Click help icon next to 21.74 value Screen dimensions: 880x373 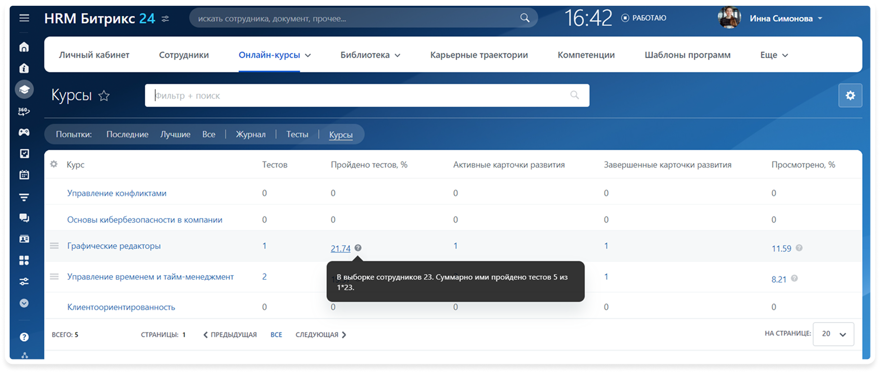pos(358,248)
